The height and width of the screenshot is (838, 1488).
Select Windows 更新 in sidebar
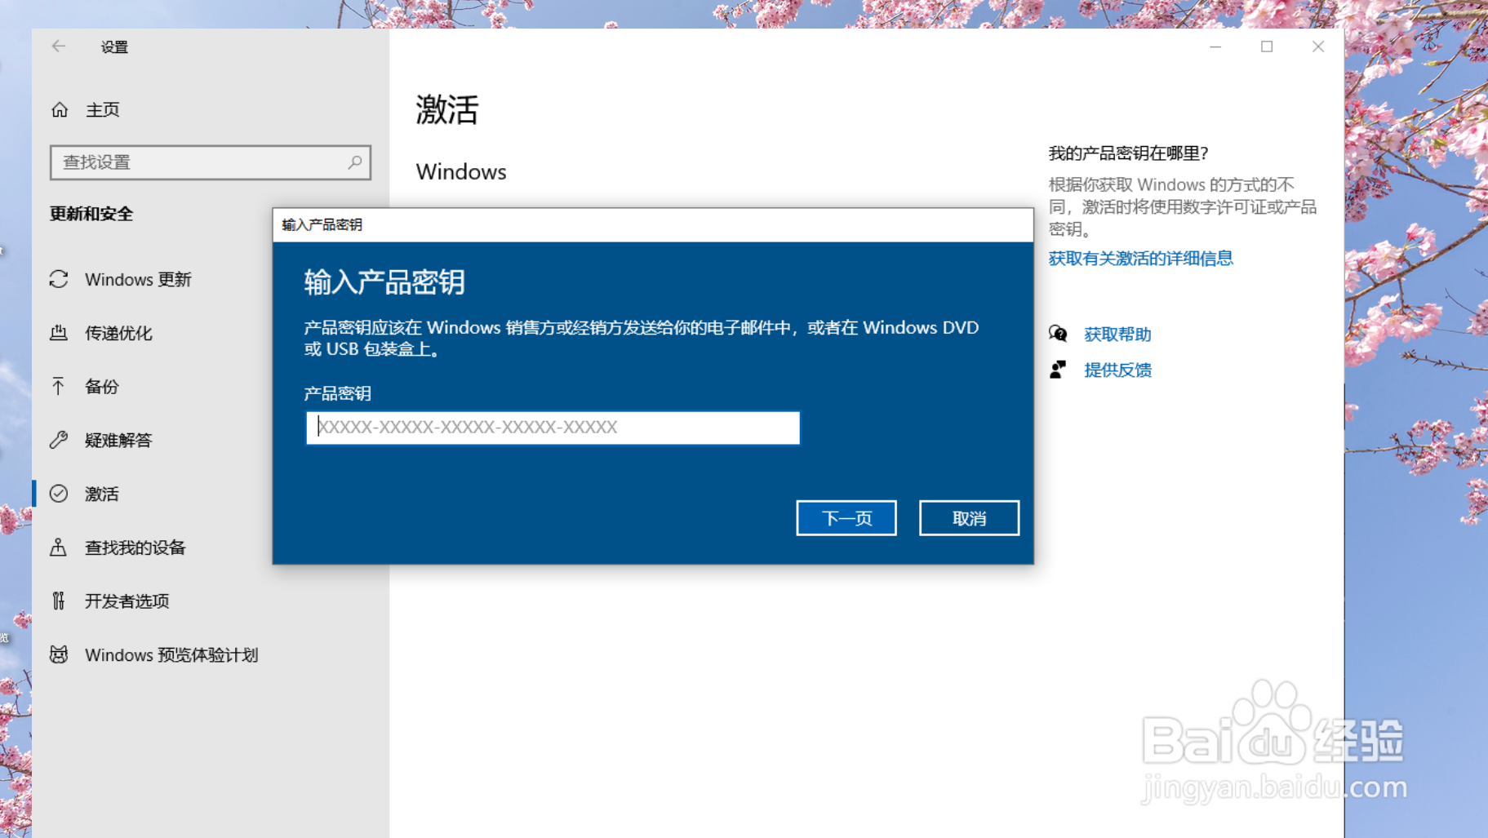138,280
